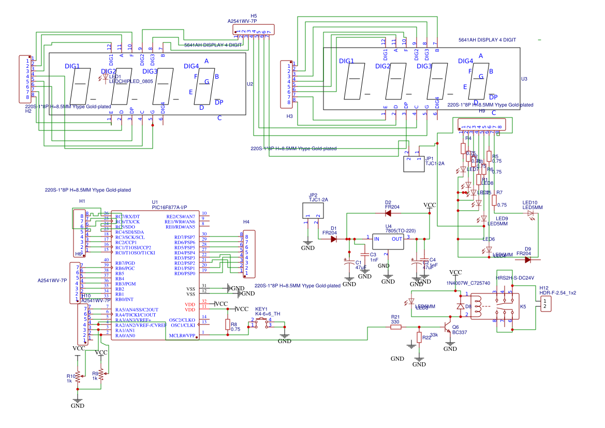Select the D2 FR204 diode symbol
The image size is (605, 428).
(x=388, y=213)
